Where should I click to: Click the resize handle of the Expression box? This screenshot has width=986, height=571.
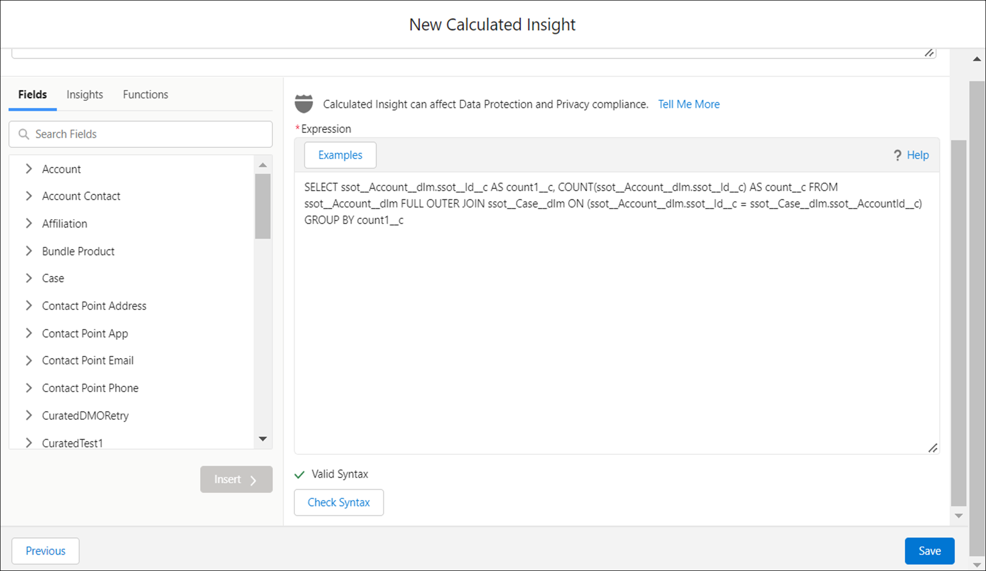tap(933, 448)
